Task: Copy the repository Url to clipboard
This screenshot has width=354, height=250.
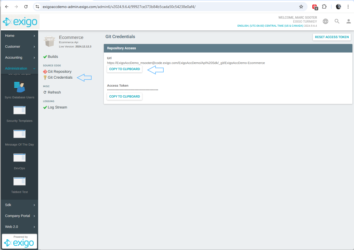Action: point(124,69)
